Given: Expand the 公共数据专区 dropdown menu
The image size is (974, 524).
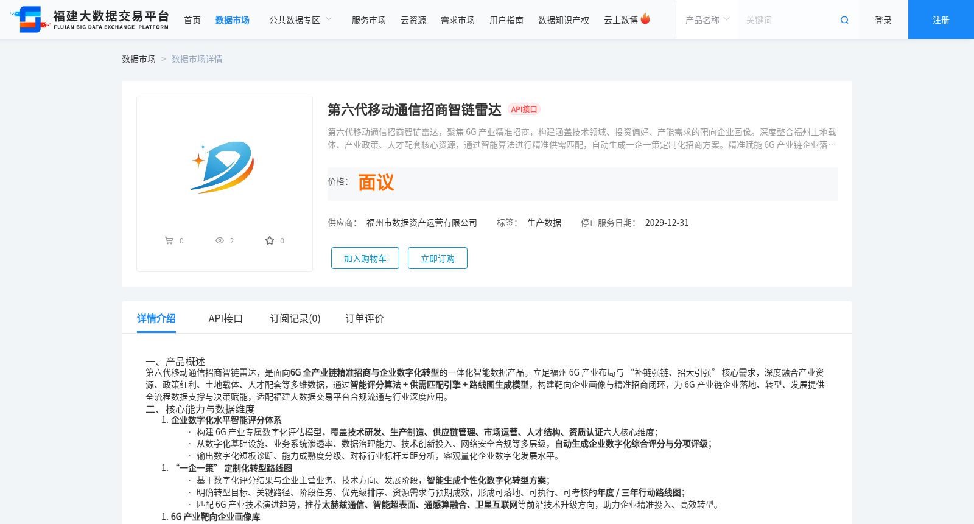Looking at the screenshot, I should point(301,20).
